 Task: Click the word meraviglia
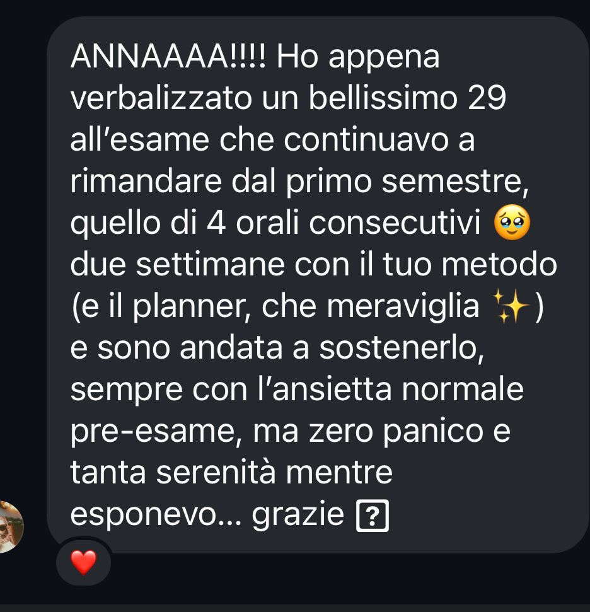pyautogui.click(x=403, y=307)
